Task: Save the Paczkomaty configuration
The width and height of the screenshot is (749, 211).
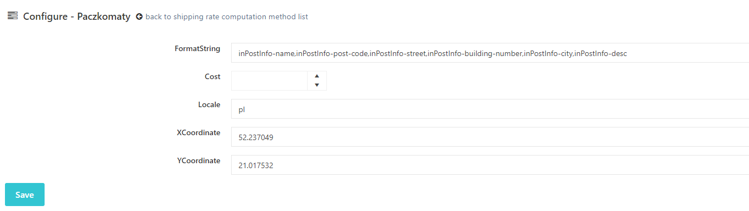Action: click(25, 195)
